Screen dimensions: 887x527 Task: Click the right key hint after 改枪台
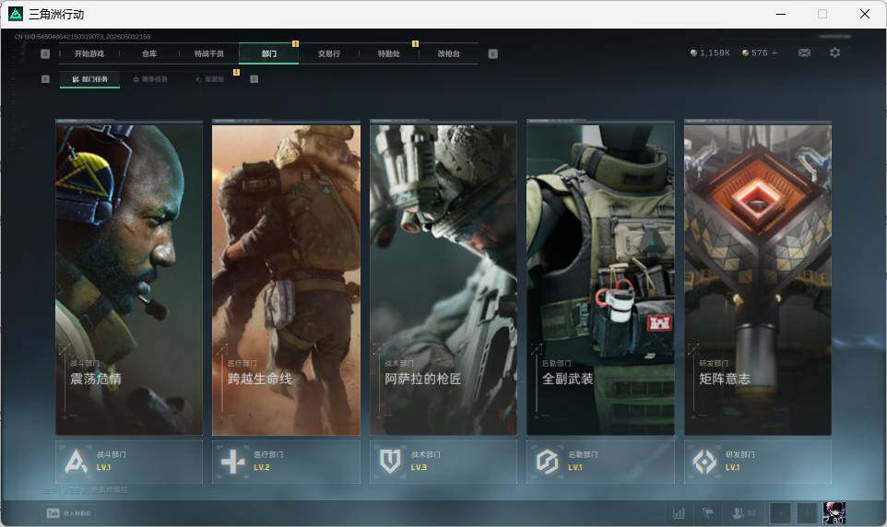coord(492,53)
